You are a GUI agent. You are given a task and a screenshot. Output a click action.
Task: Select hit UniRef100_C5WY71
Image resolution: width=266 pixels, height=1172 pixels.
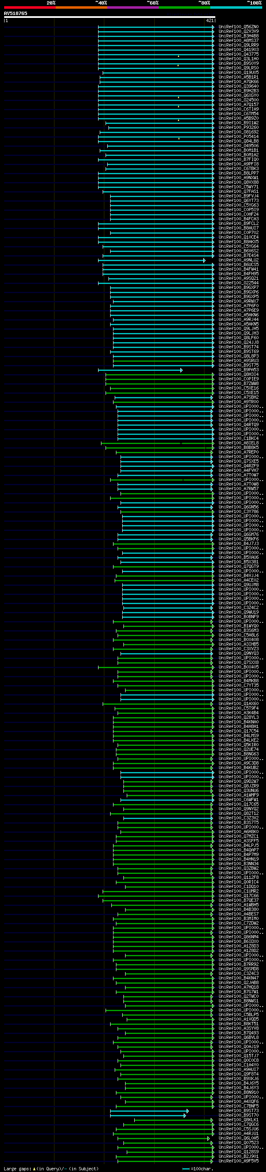[239, 187]
